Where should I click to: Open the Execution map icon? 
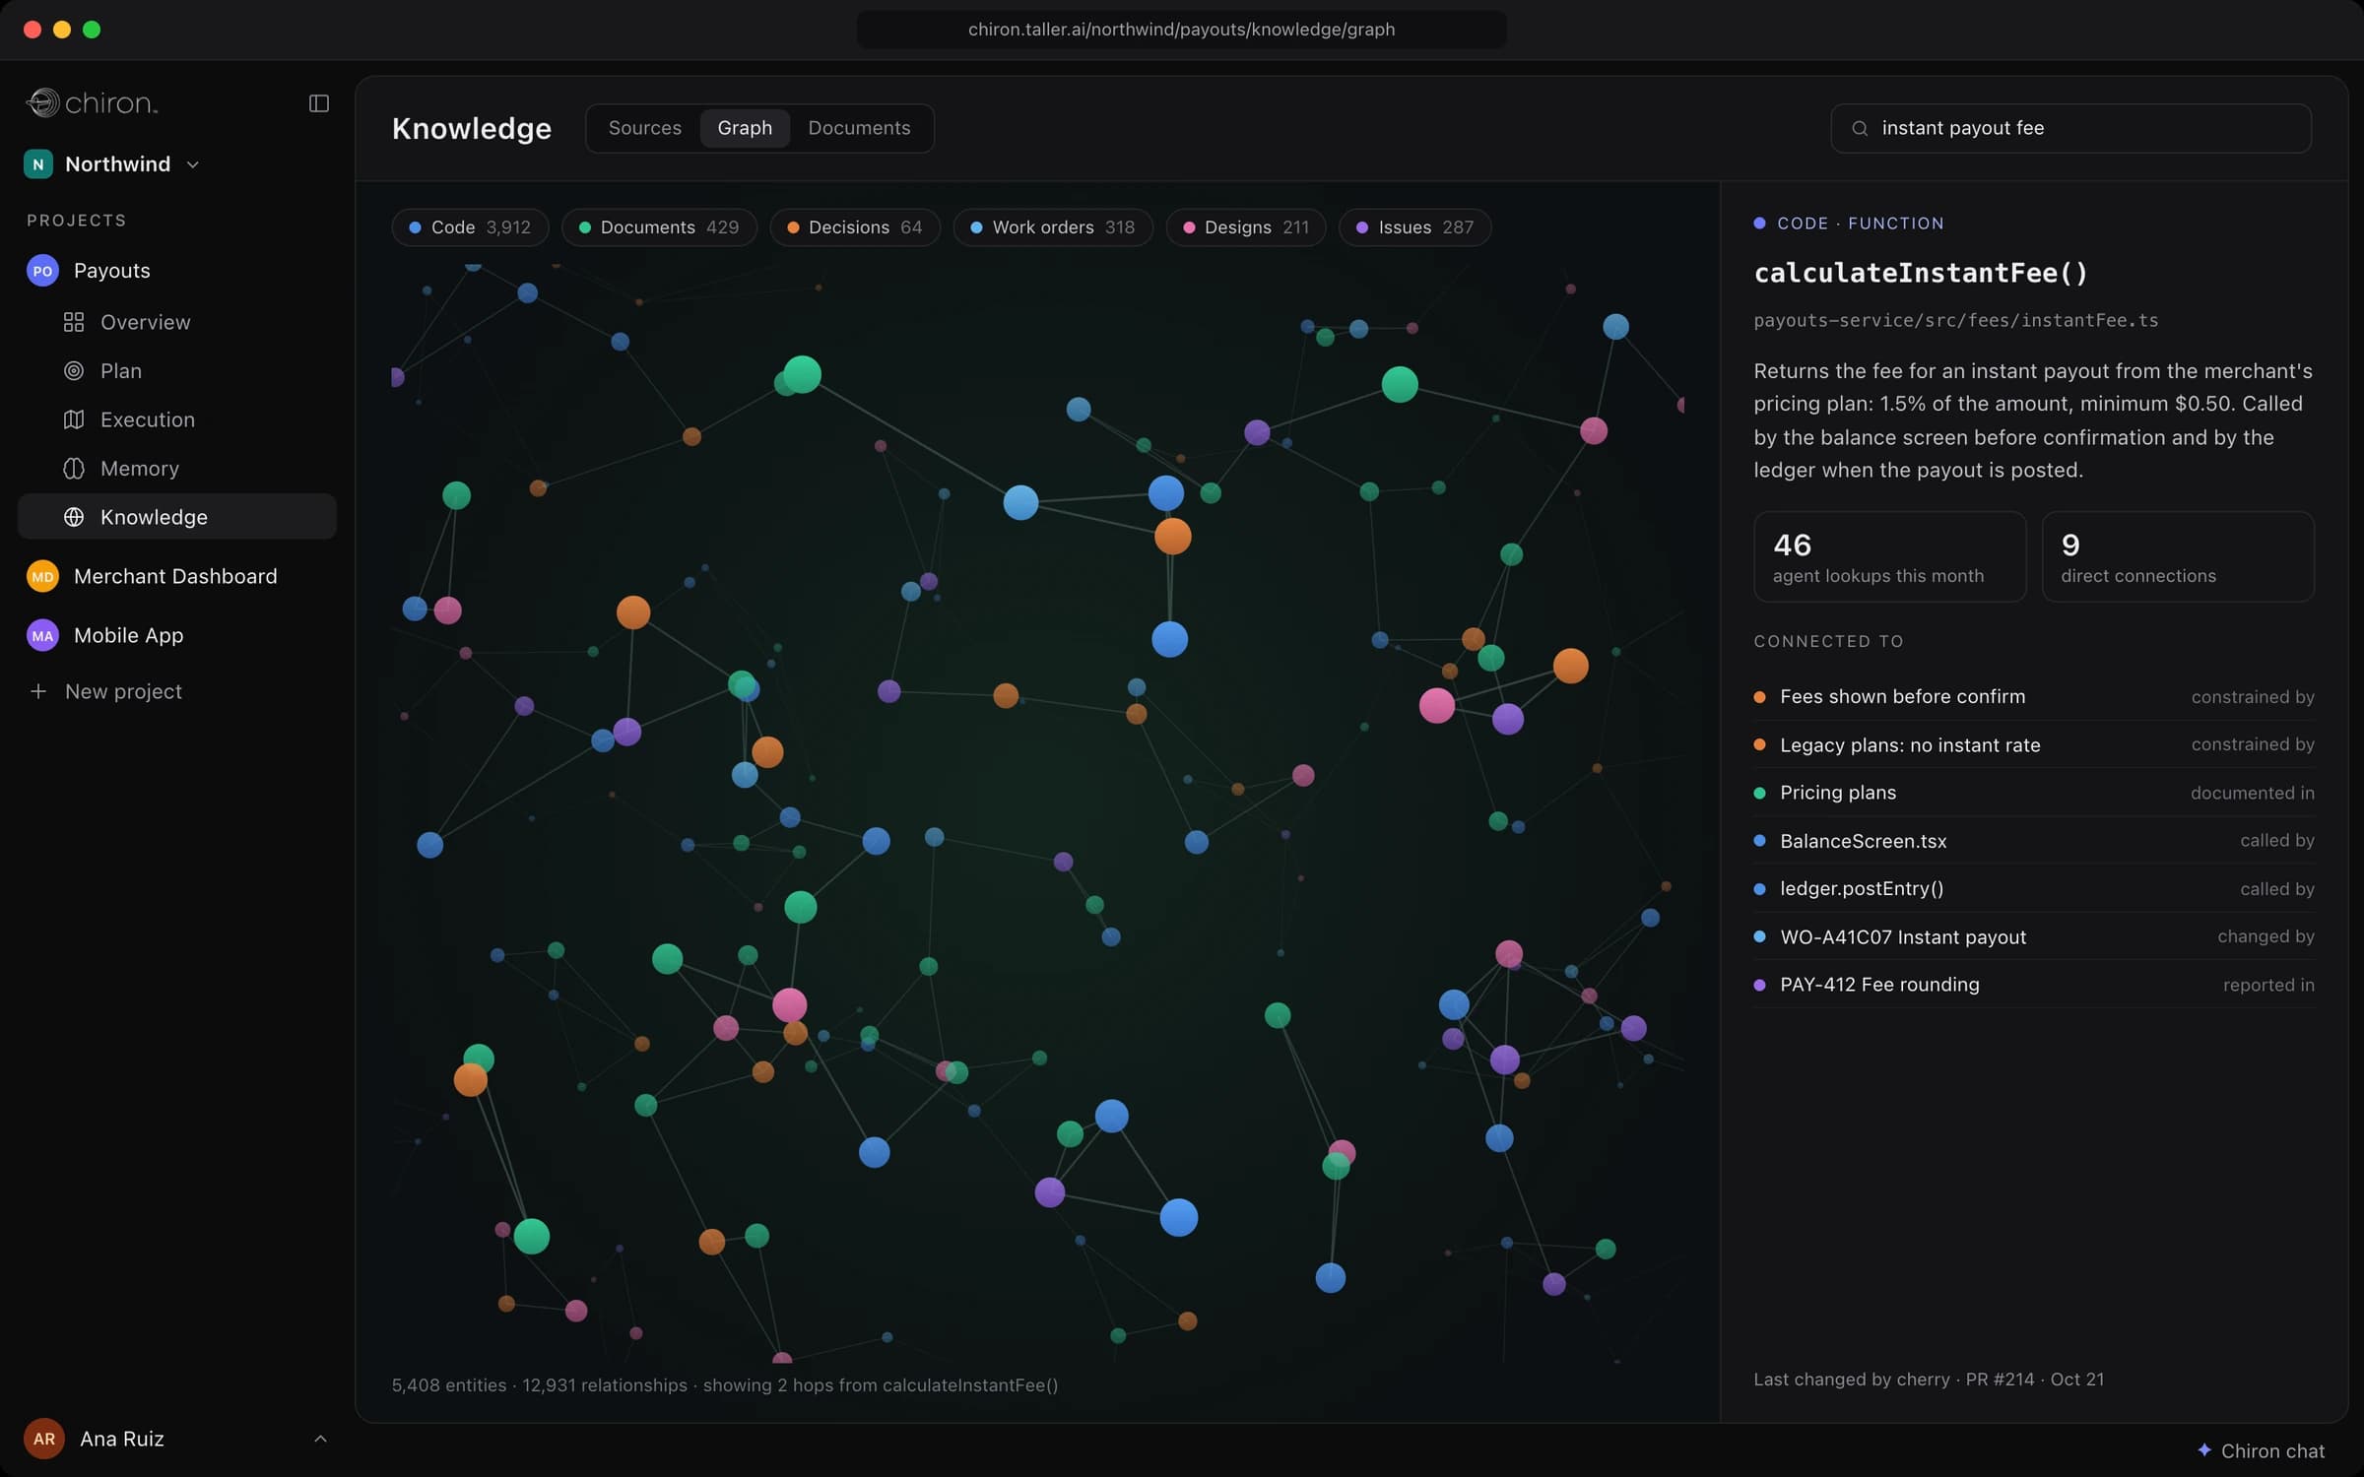(74, 419)
